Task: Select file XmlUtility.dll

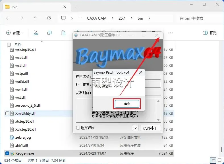Action: [25, 114]
